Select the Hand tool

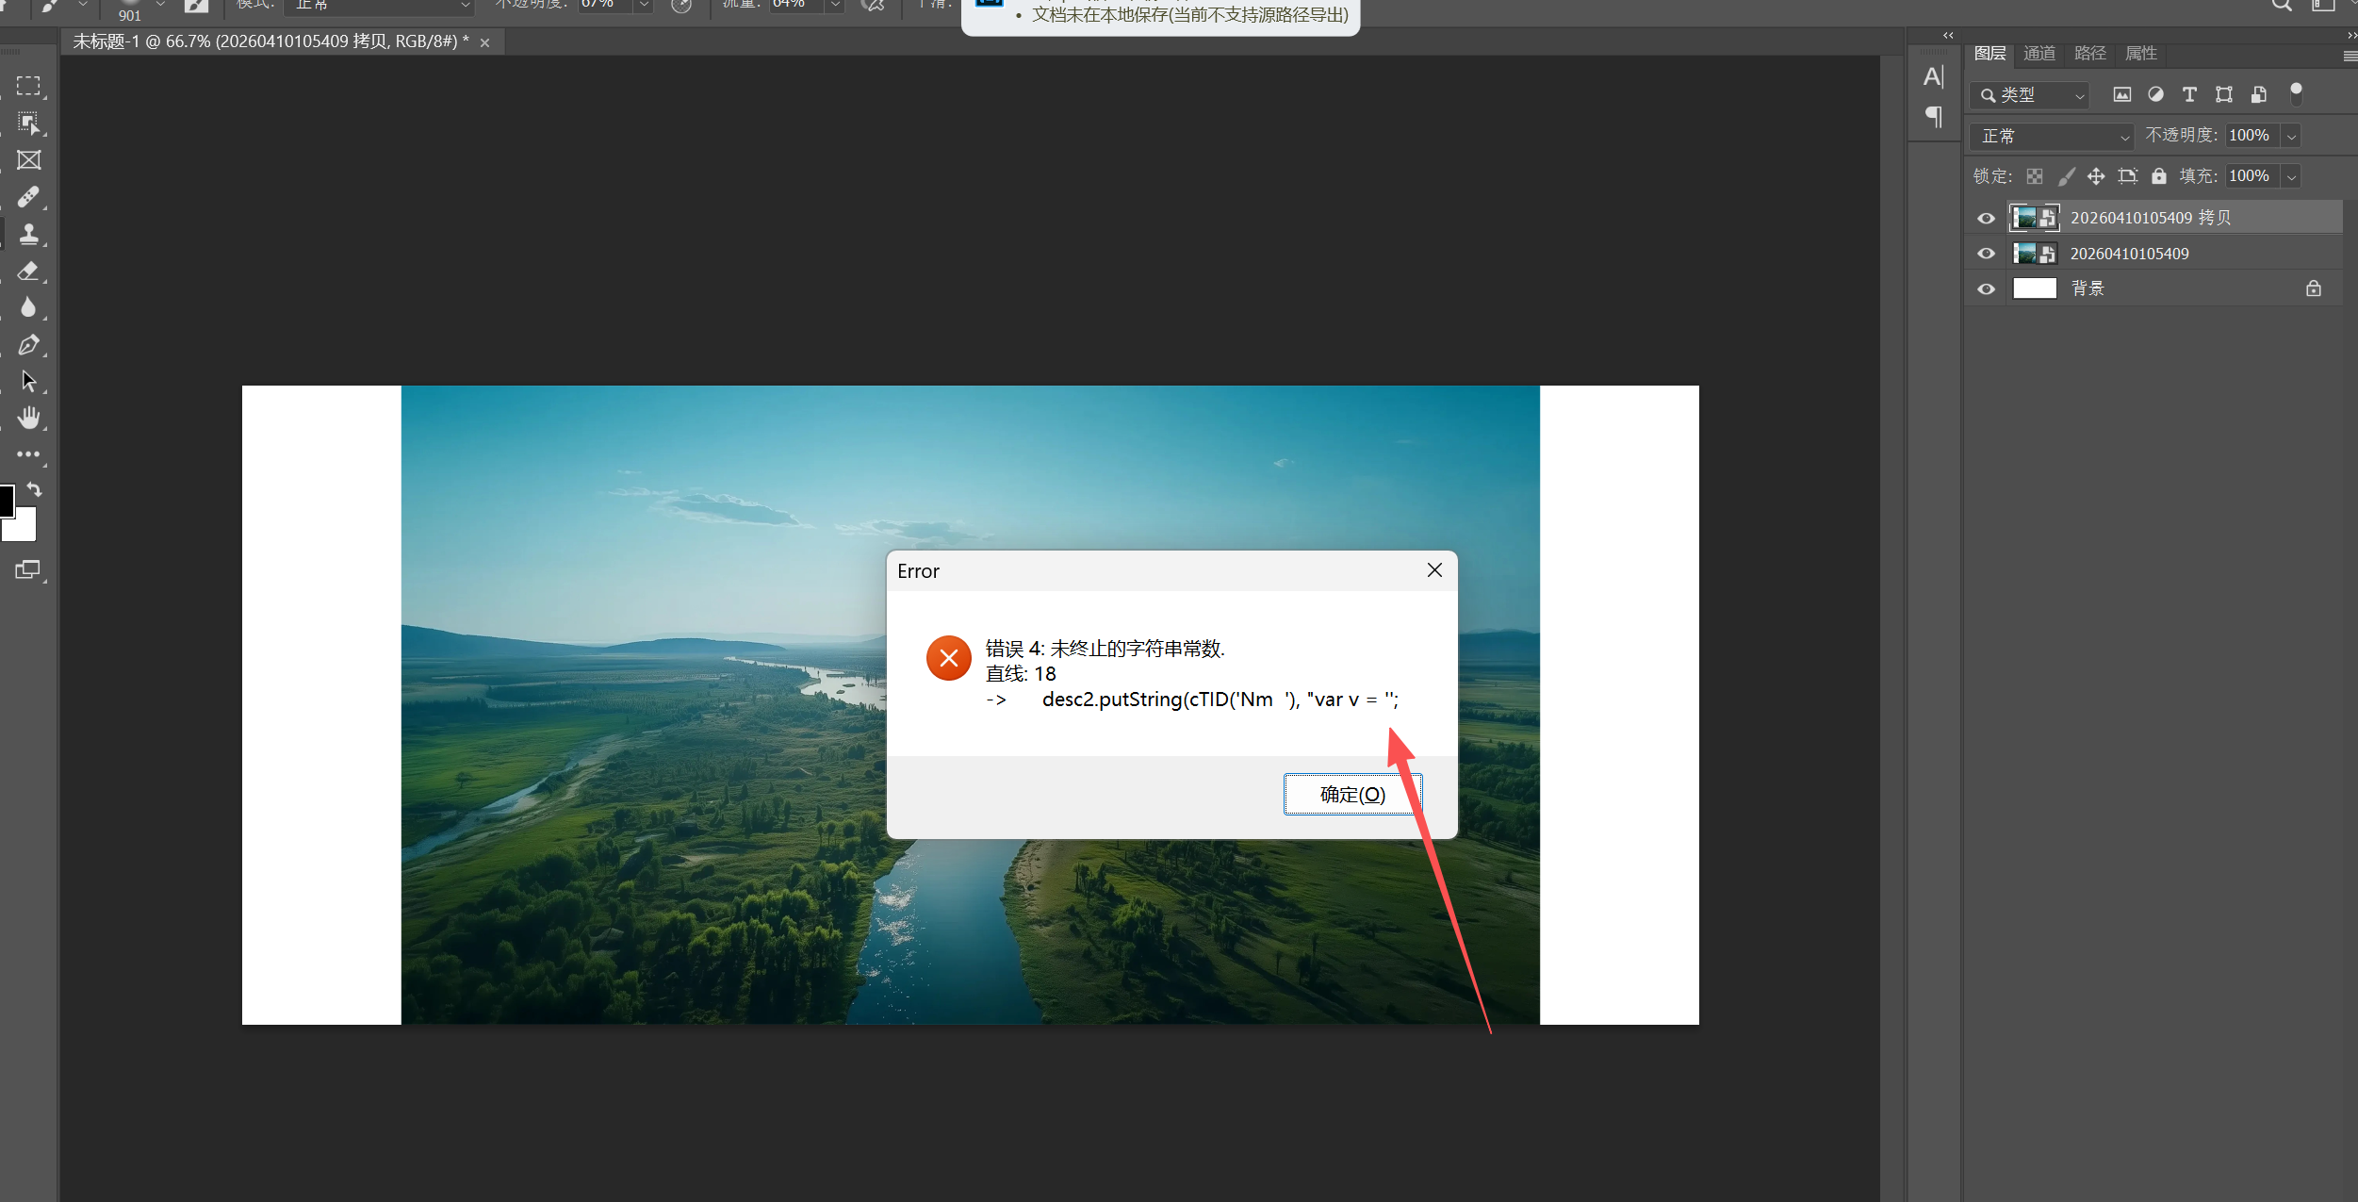[28, 418]
